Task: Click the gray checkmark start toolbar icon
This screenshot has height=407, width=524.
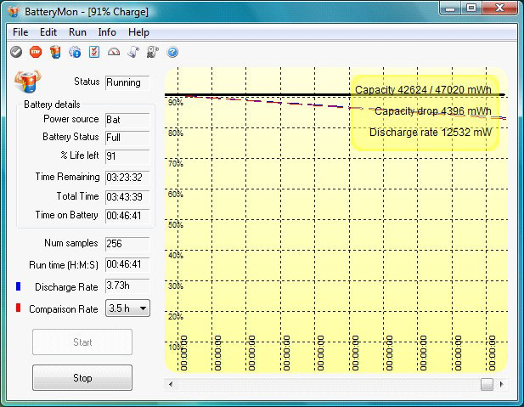Action: (16, 52)
